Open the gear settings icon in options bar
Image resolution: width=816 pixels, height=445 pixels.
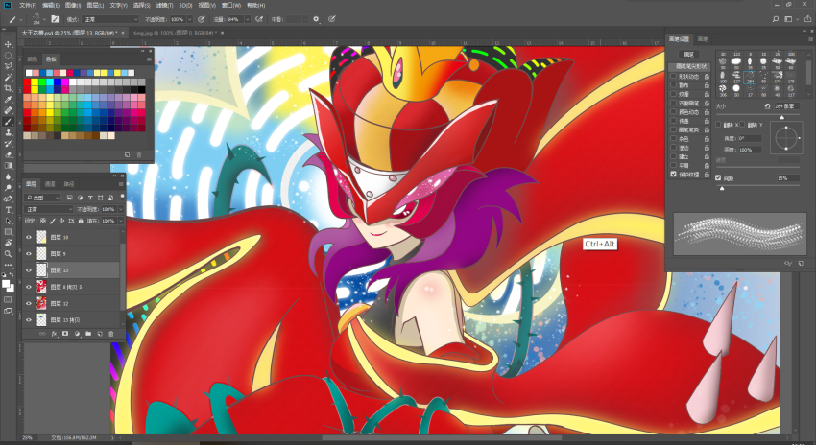tap(316, 19)
